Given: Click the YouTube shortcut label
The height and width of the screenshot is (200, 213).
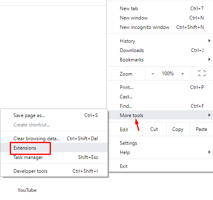Looking at the screenshot, I should coord(27,190).
